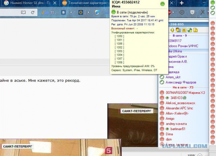Select contact ending 3949117
Screen dimensions: 216x156
coord(175,41)
